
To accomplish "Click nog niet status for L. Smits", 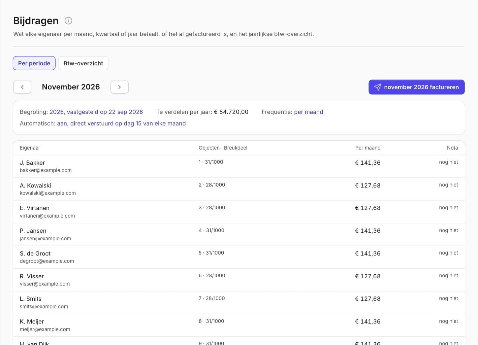I will pos(449,298).
